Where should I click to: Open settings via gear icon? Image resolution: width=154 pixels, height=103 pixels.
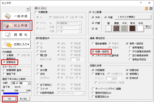[x=151, y=8]
